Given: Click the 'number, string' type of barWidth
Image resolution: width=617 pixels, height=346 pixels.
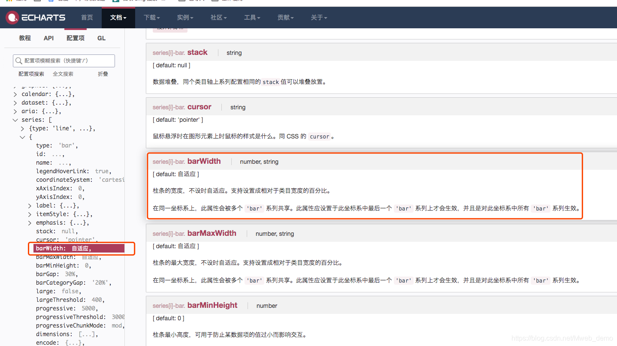Looking at the screenshot, I should [x=259, y=162].
